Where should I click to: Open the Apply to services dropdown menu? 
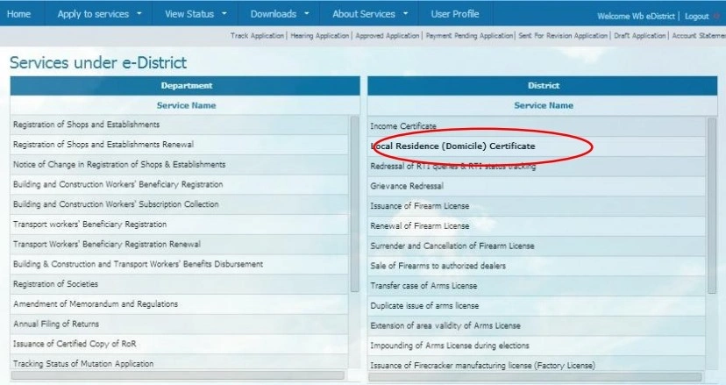pyautogui.click(x=98, y=14)
